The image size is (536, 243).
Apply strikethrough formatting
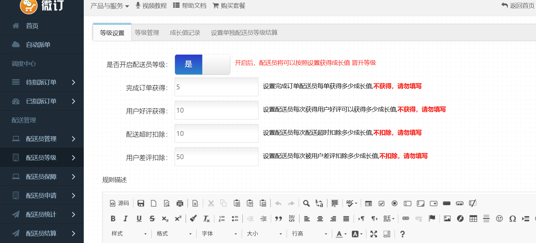pos(152,218)
